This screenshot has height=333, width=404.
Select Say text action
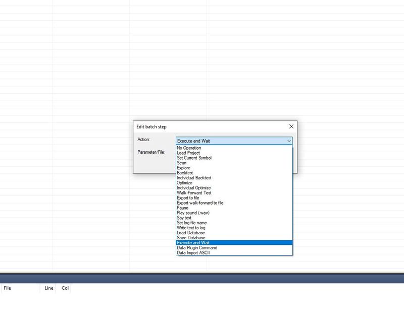[x=234, y=218]
